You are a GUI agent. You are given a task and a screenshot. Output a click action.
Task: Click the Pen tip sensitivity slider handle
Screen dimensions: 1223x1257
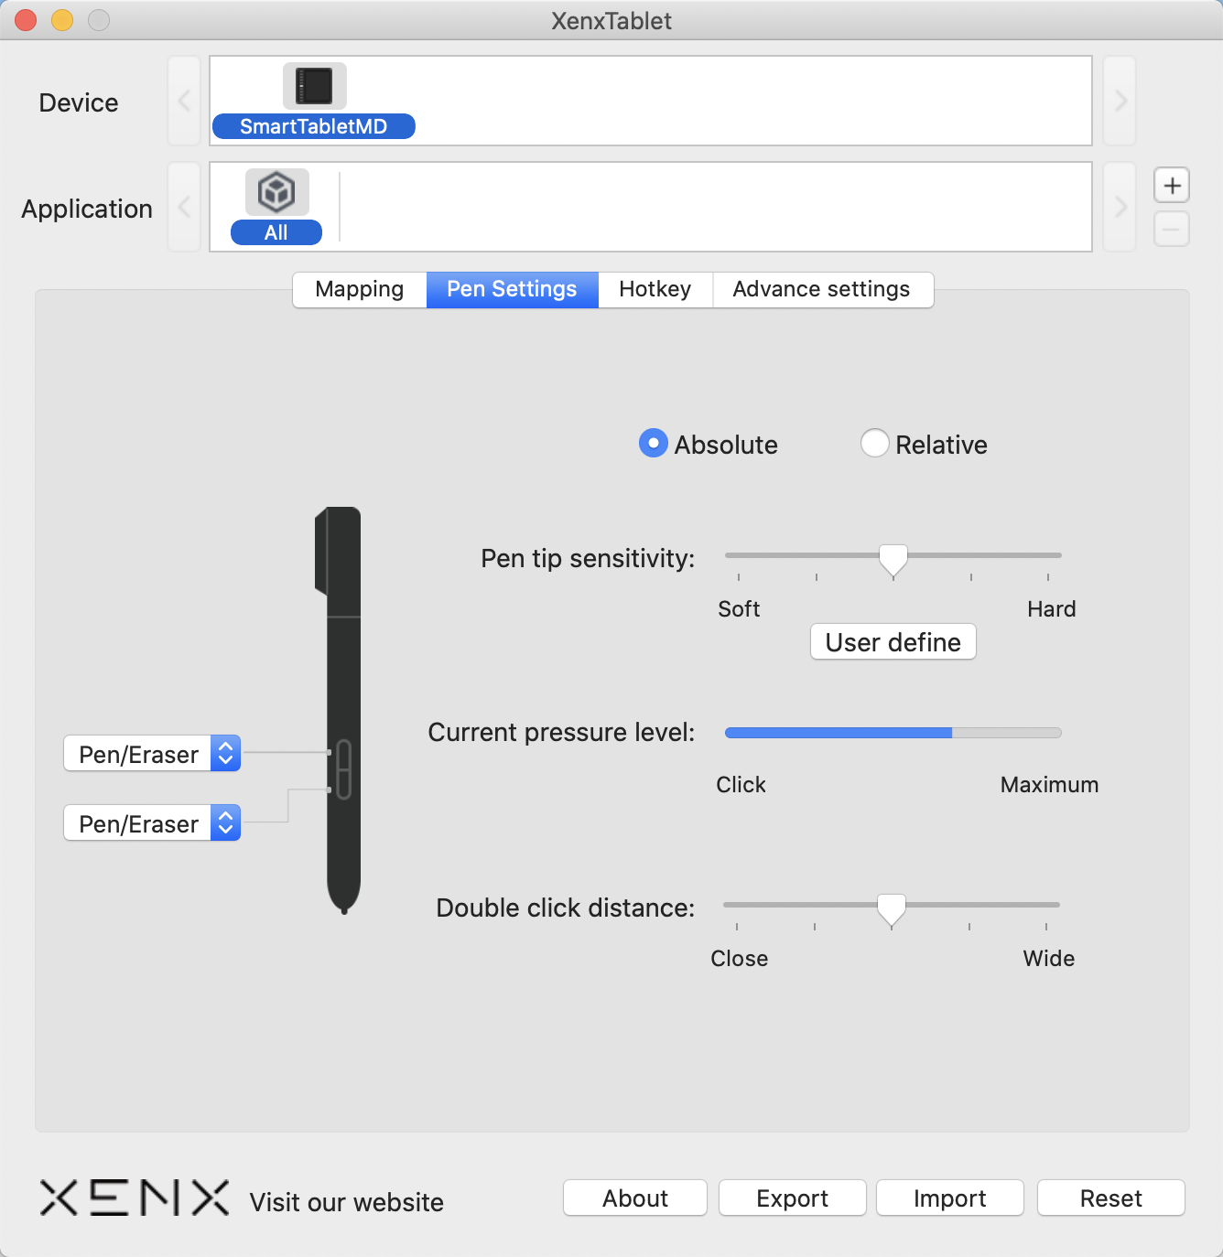[893, 558]
